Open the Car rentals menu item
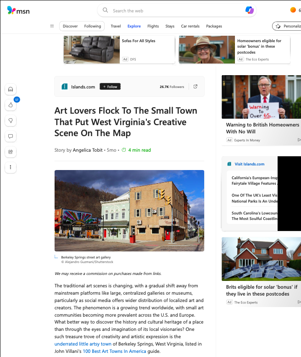The width and height of the screenshot is (301, 357). [x=190, y=26]
